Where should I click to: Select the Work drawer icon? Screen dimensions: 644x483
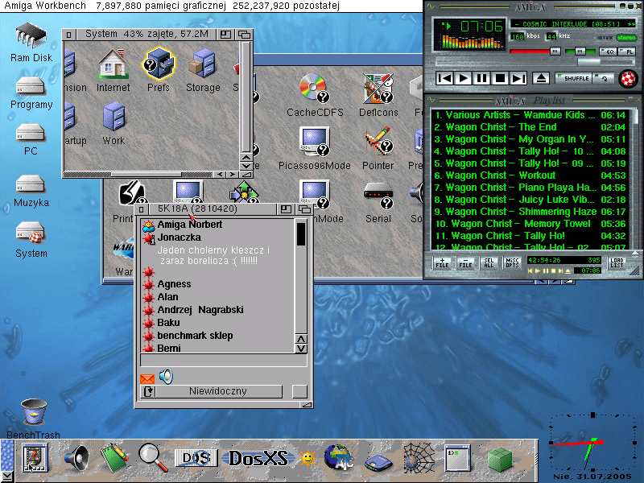(114, 117)
